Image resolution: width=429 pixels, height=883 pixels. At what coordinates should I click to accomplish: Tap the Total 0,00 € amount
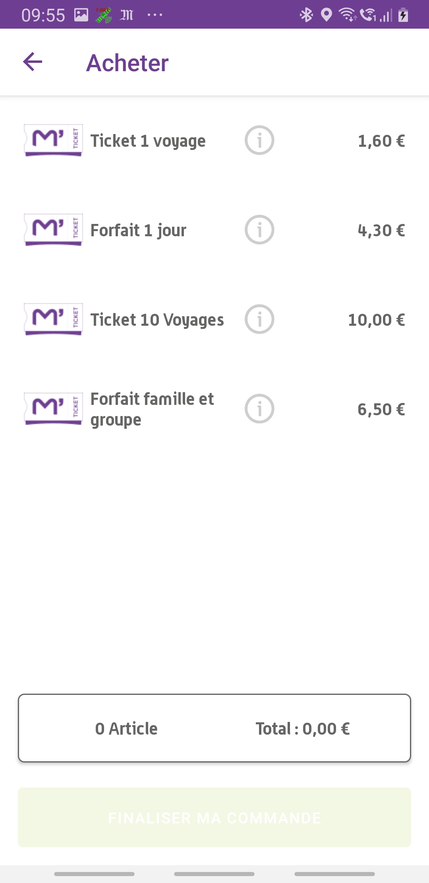pyautogui.click(x=303, y=729)
